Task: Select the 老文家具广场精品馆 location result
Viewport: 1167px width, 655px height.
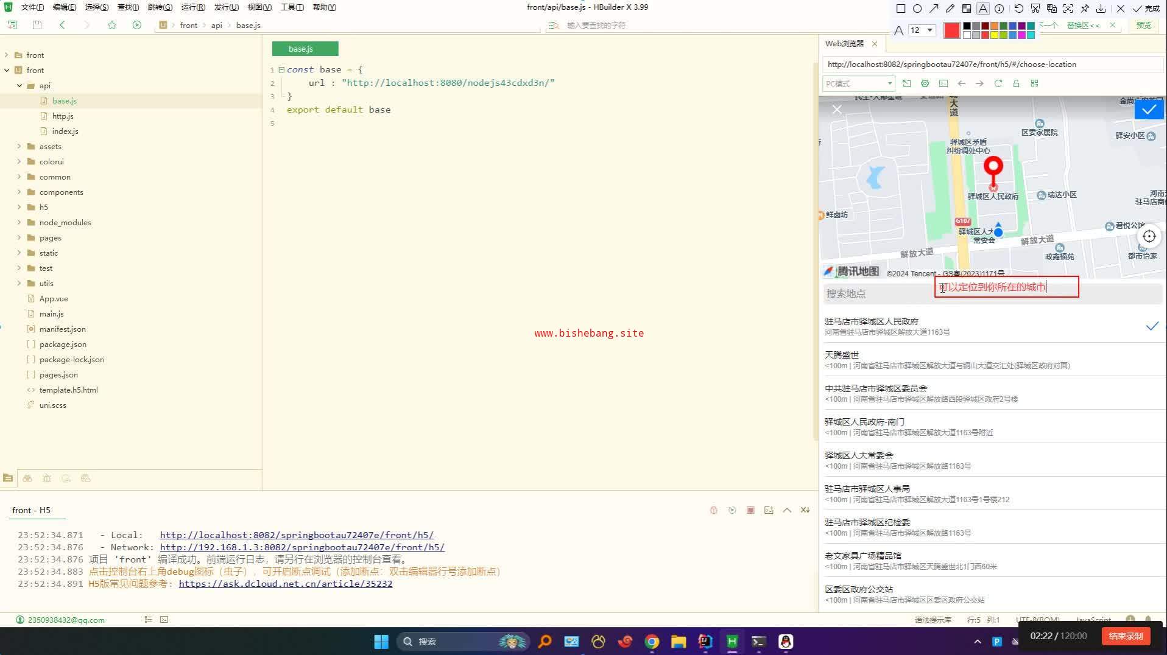Action: pos(993,561)
